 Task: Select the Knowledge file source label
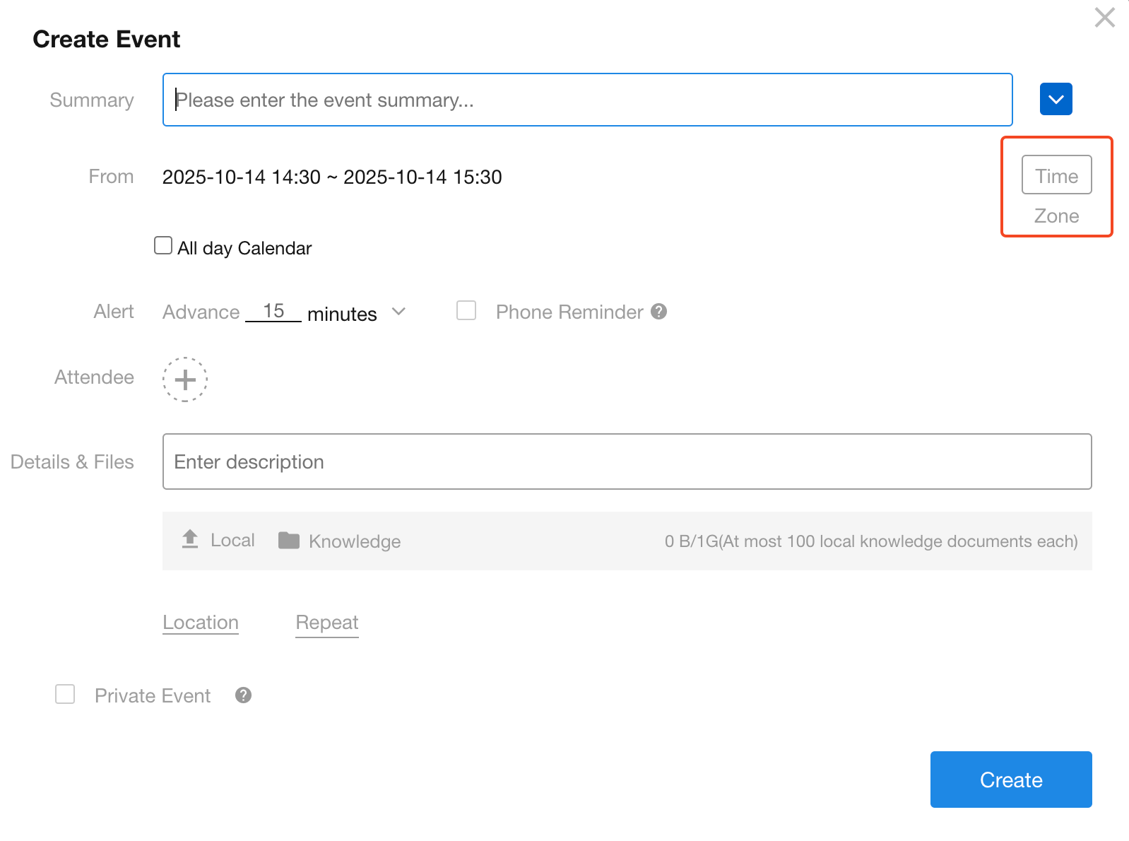tap(355, 541)
